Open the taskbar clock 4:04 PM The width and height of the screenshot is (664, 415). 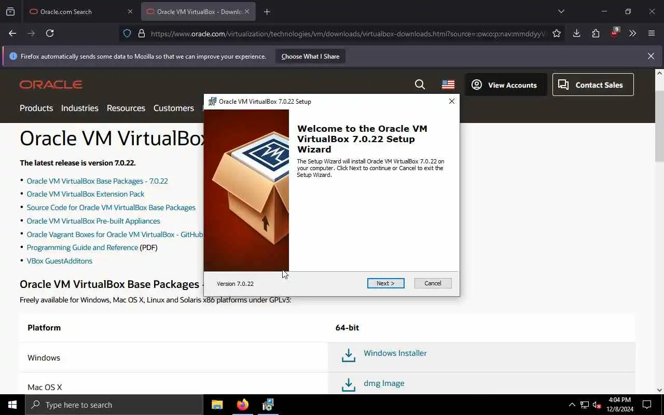point(620,405)
